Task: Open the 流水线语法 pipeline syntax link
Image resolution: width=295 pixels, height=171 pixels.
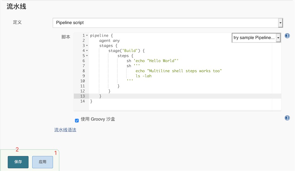Action: tap(65, 130)
